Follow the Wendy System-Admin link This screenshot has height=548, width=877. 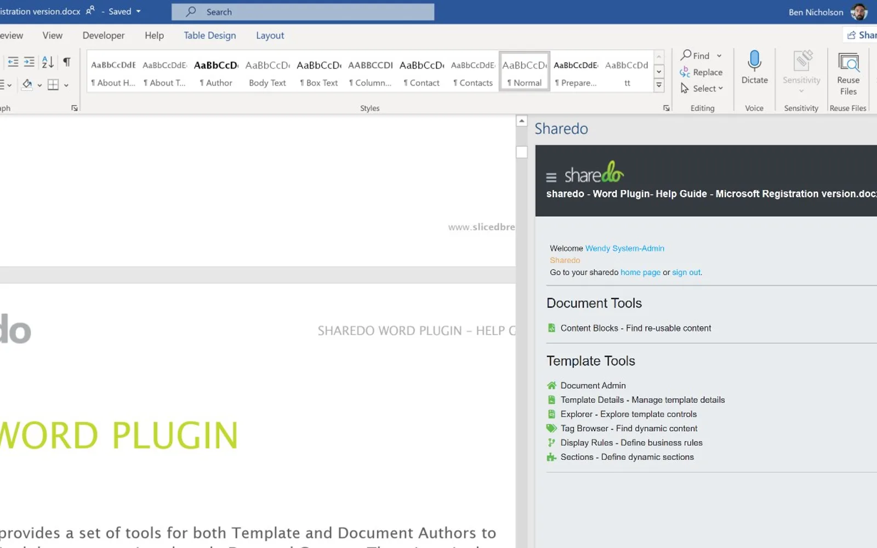pos(625,248)
